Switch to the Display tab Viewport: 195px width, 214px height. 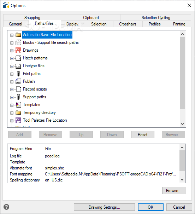pyautogui.click(x=72, y=24)
